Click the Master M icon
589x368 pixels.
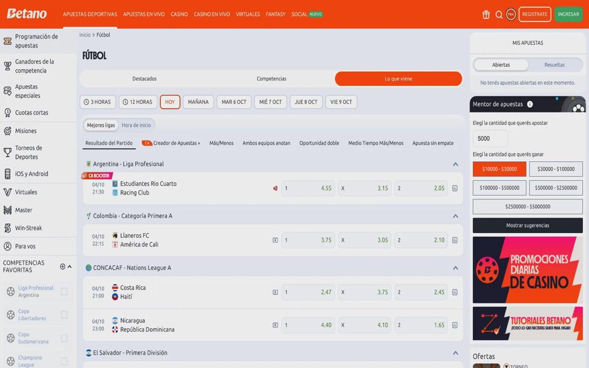point(7,210)
